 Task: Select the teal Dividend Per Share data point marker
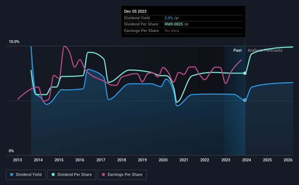pyautogui.click(x=245, y=73)
